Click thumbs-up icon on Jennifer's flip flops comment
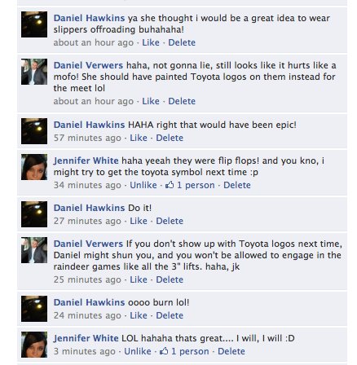 pyautogui.click(x=170, y=185)
